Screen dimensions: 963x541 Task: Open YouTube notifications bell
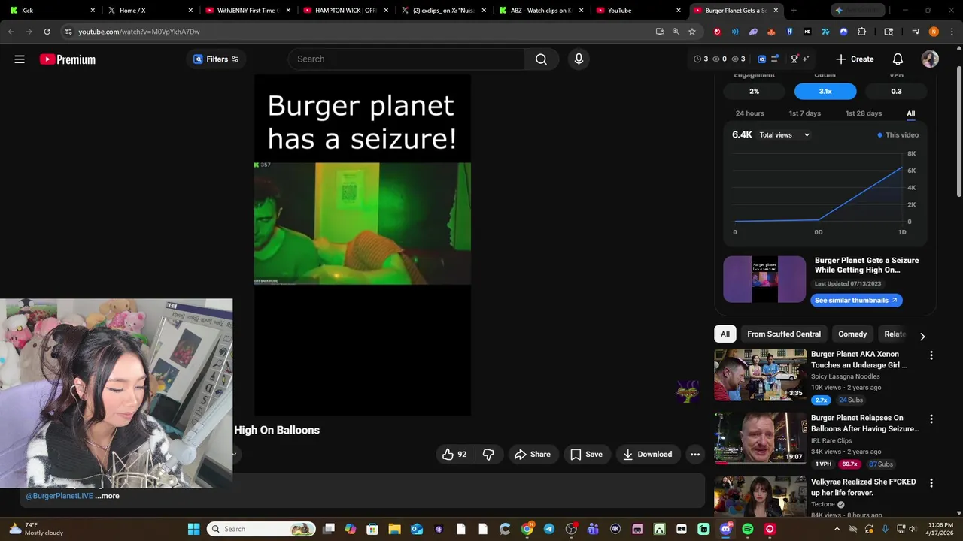point(898,59)
